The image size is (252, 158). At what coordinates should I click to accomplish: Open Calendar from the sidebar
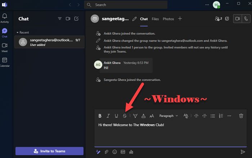[x=4, y=62]
